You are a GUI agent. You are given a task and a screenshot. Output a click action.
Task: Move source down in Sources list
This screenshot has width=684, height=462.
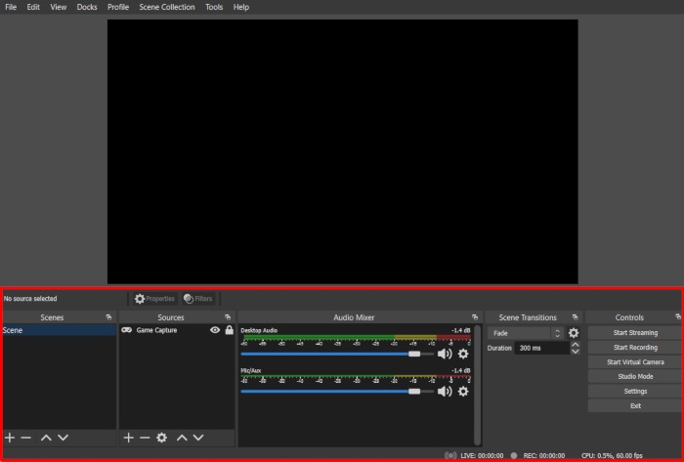coord(198,438)
